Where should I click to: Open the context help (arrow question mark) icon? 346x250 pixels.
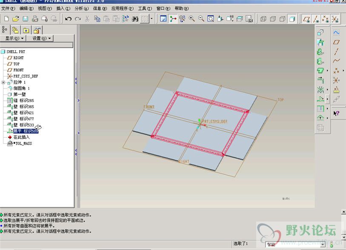coord(336,114)
